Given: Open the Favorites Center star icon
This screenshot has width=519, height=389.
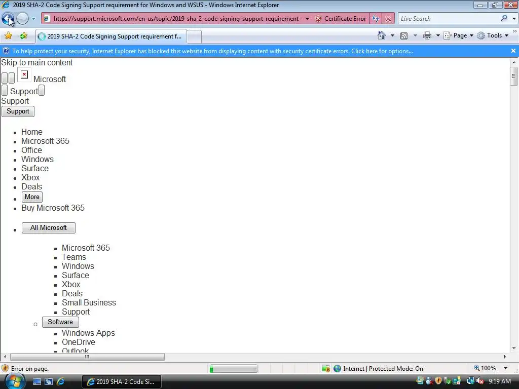Looking at the screenshot, I should pos(8,36).
